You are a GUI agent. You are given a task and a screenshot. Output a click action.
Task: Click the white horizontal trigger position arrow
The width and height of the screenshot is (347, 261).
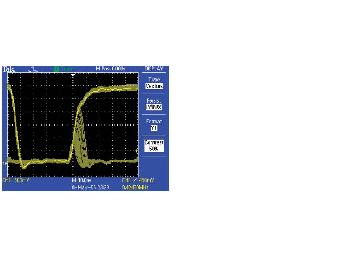(73, 75)
